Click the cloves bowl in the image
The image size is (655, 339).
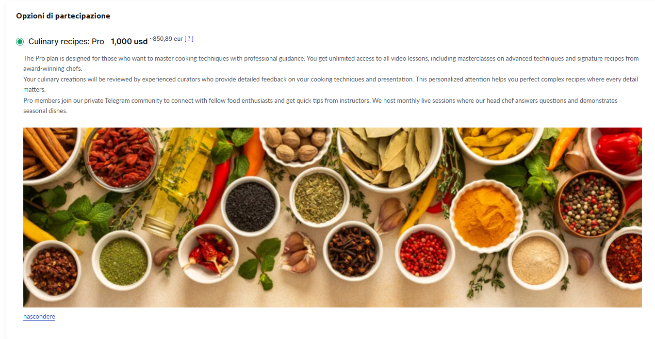353,251
